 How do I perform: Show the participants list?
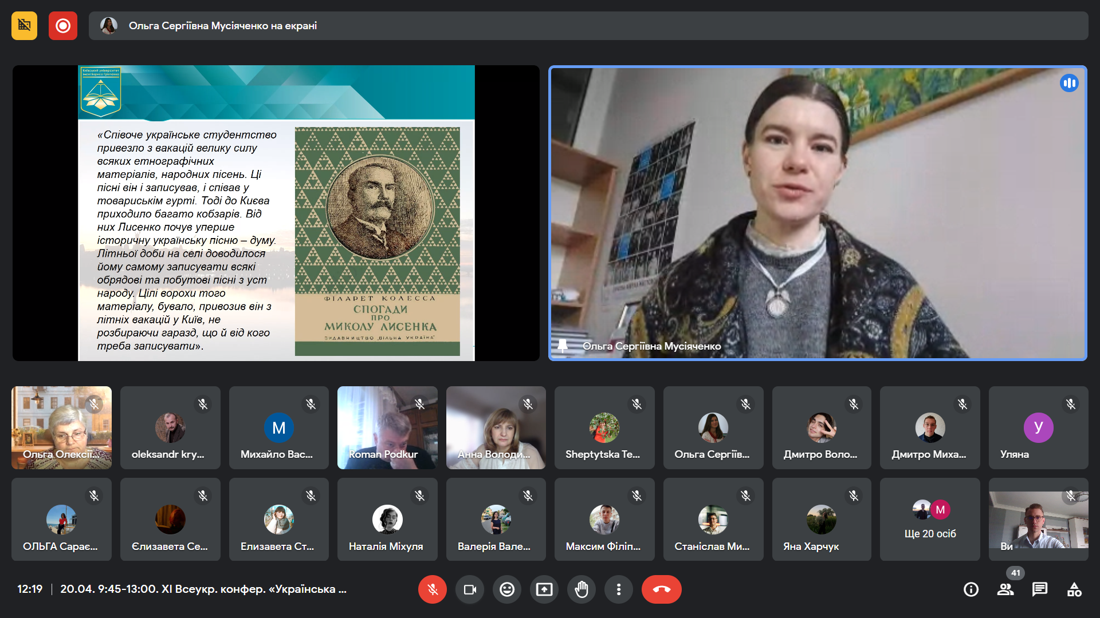tap(1005, 589)
